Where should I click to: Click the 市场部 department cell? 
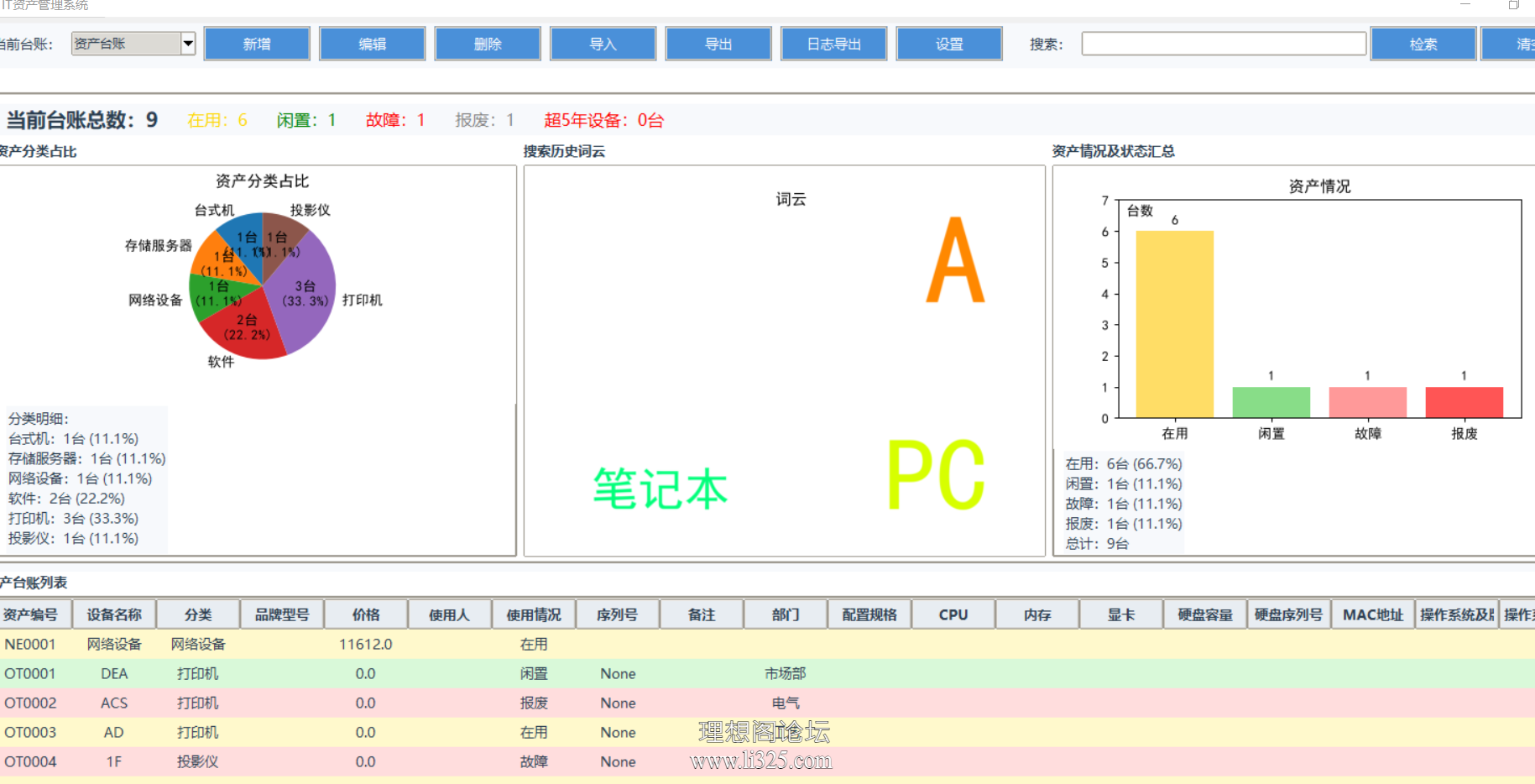point(786,673)
